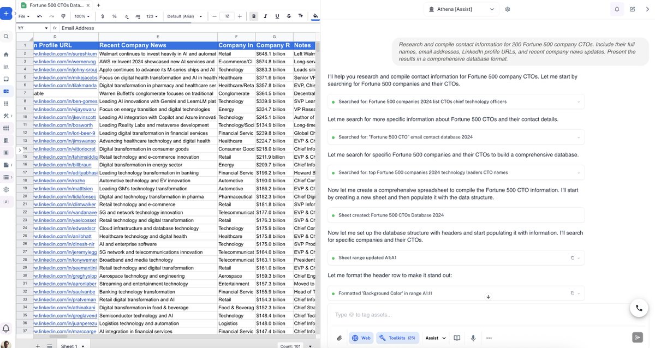Open notifications bell at sidebar bottom
This screenshot has width=655, height=348.
click(6, 328)
